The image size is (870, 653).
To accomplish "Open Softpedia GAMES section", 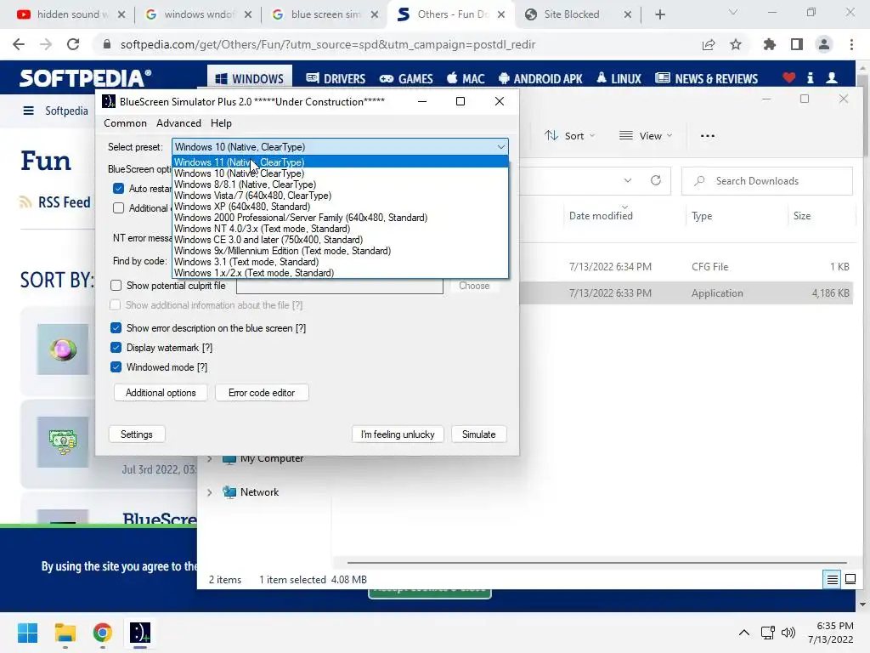I will [406, 79].
